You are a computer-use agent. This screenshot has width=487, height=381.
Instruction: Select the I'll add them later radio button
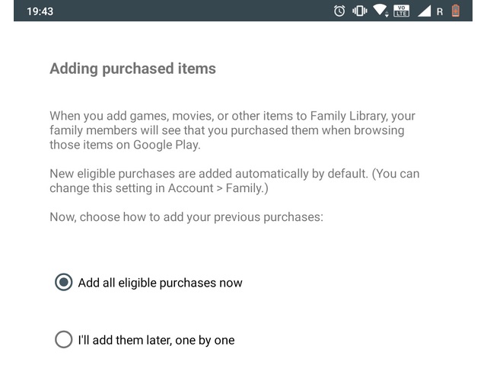(x=64, y=340)
